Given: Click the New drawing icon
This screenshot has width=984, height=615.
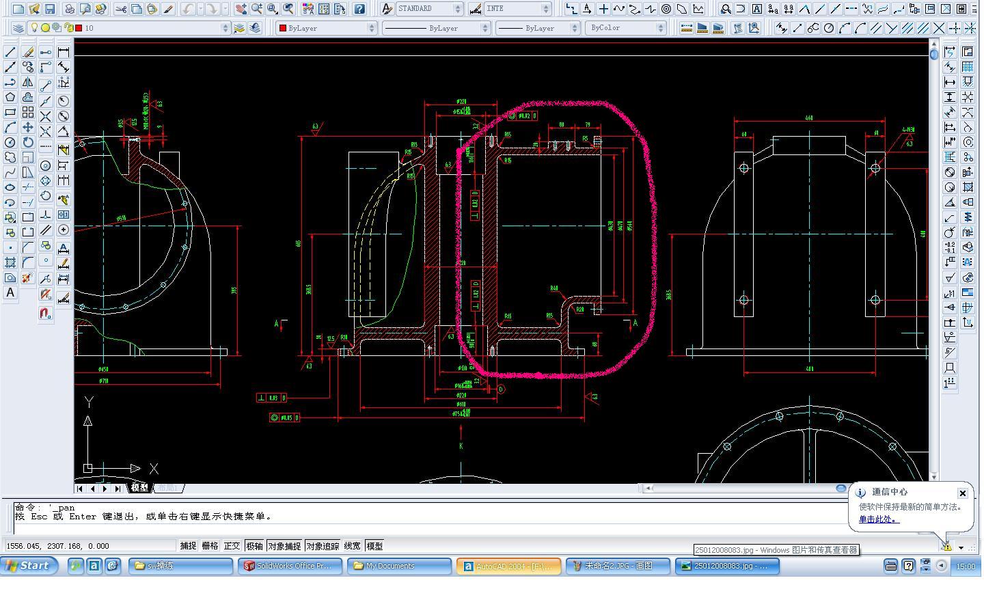Looking at the screenshot, I should pos(18,9).
